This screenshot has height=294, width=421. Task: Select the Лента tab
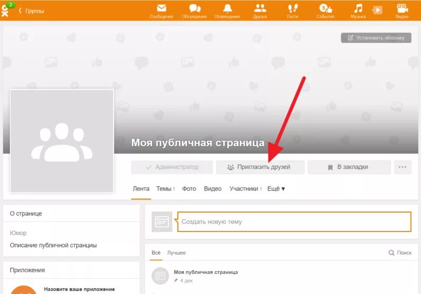[x=141, y=189]
